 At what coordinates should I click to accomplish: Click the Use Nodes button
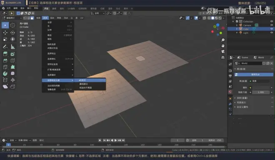tap(254, 75)
